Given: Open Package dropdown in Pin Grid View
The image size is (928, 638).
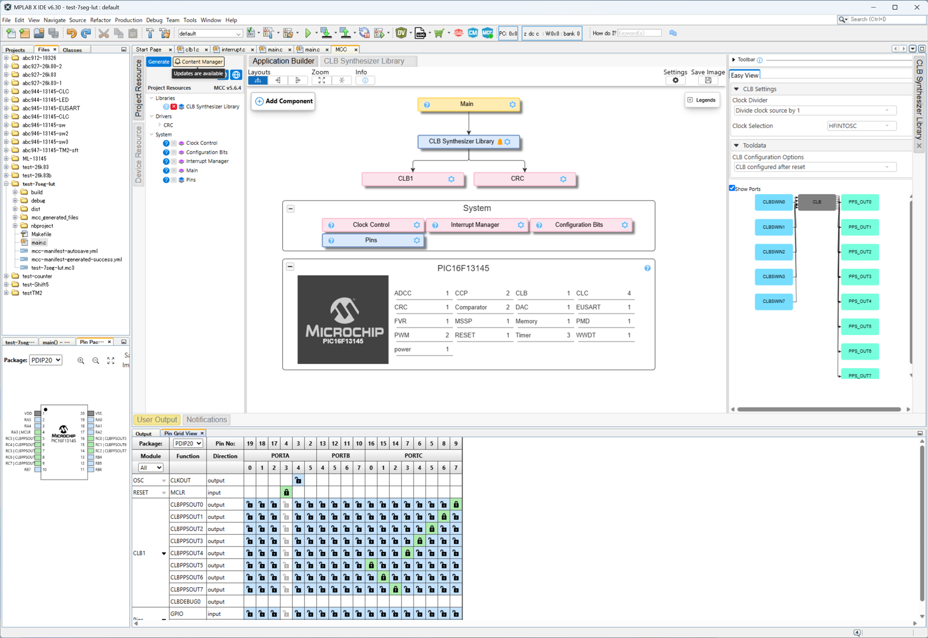Looking at the screenshot, I should (x=188, y=444).
